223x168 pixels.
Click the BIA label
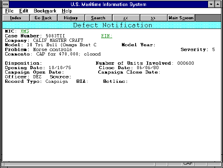[x=82, y=82]
